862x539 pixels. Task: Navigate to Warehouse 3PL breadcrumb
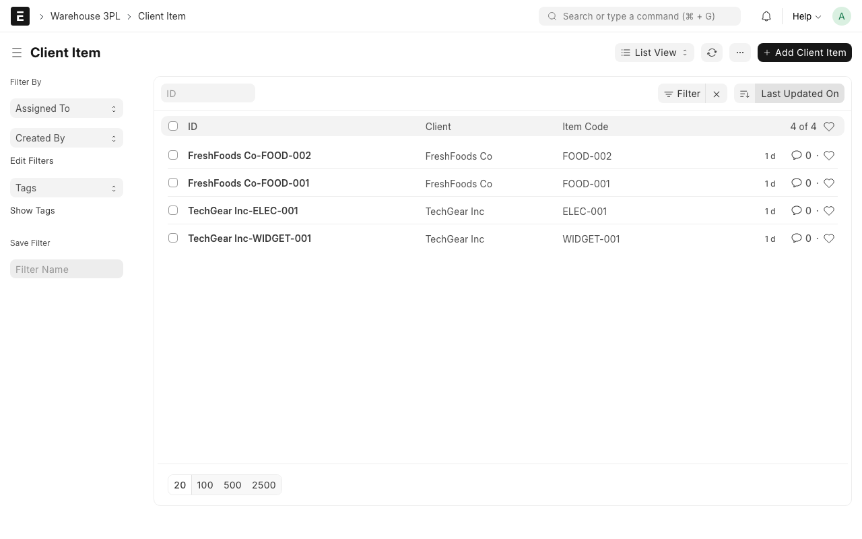[x=85, y=16]
